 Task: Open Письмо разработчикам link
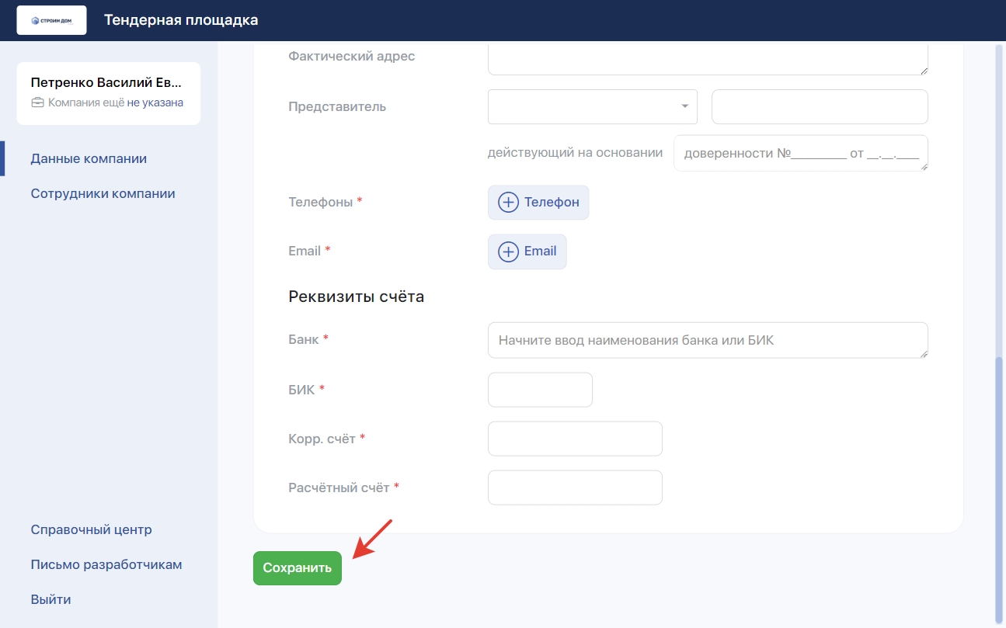[x=106, y=564]
